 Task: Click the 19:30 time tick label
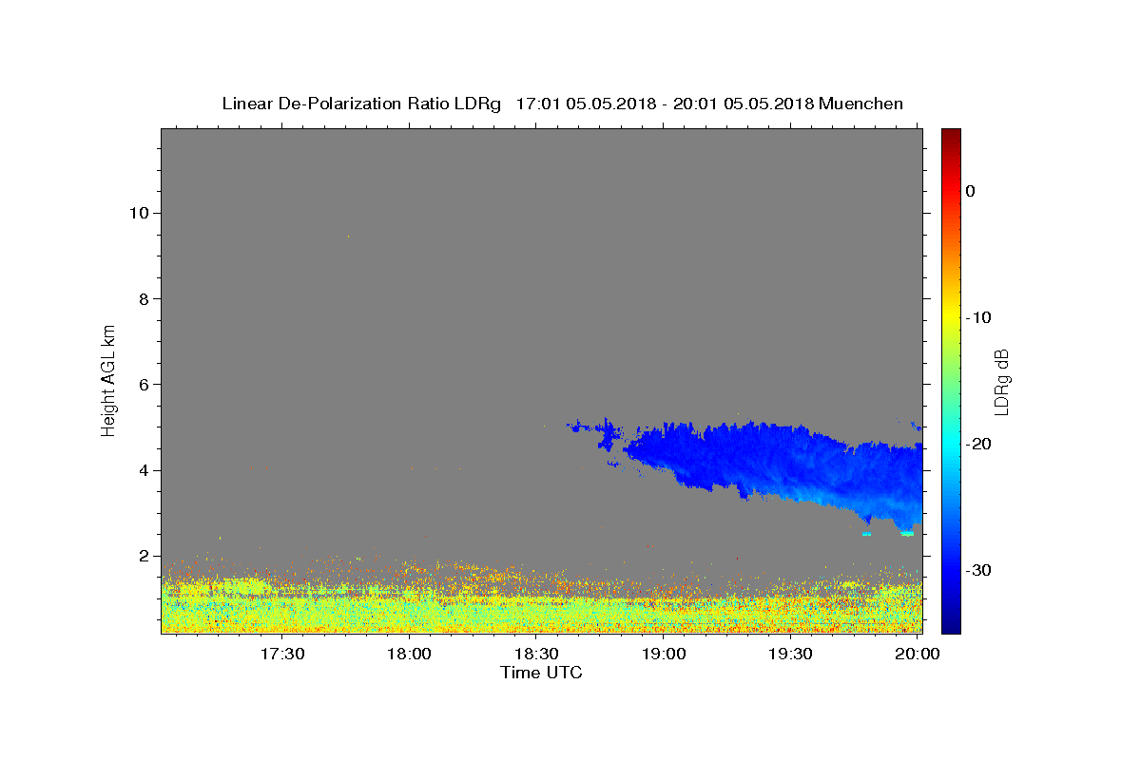tap(790, 655)
